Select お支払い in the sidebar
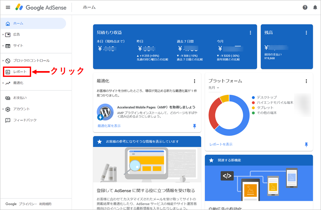The height and width of the screenshot is (210, 321). pyautogui.click(x=20, y=98)
